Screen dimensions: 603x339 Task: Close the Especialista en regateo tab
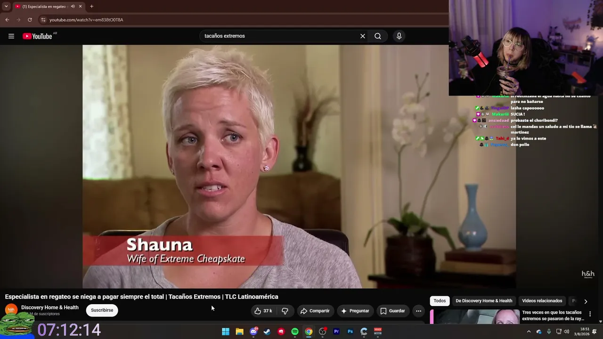80,7
